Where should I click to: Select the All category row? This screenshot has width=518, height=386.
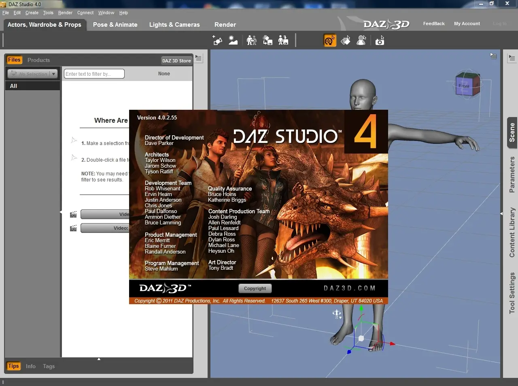32,86
